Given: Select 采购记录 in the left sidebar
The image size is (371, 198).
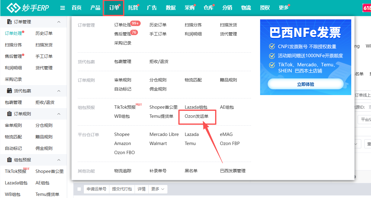Looking at the screenshot, I should (13, 79).
